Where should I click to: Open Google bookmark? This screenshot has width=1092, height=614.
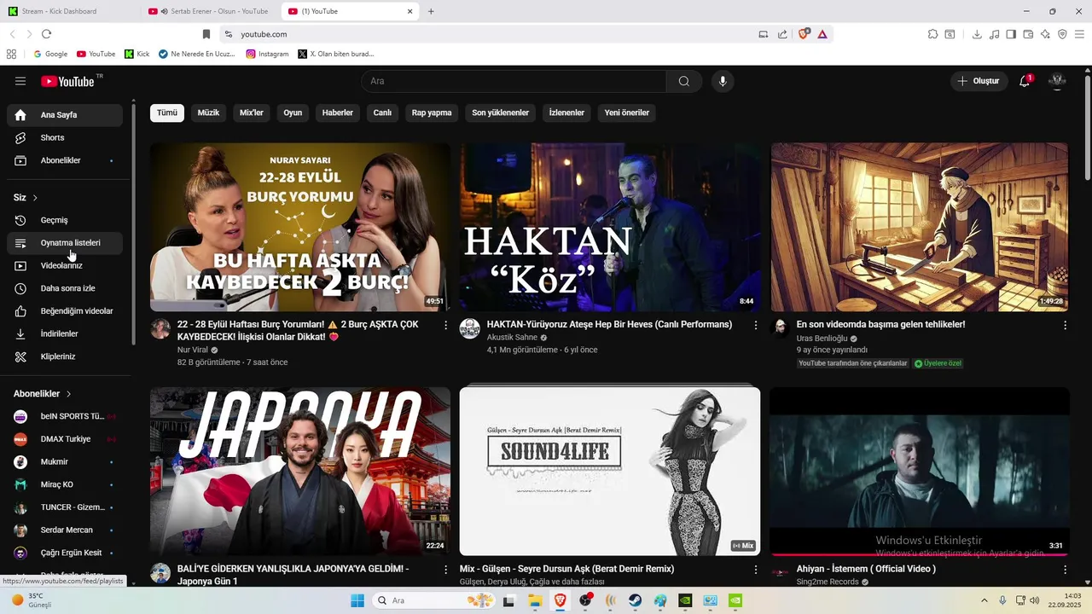[x=50, y=54]
